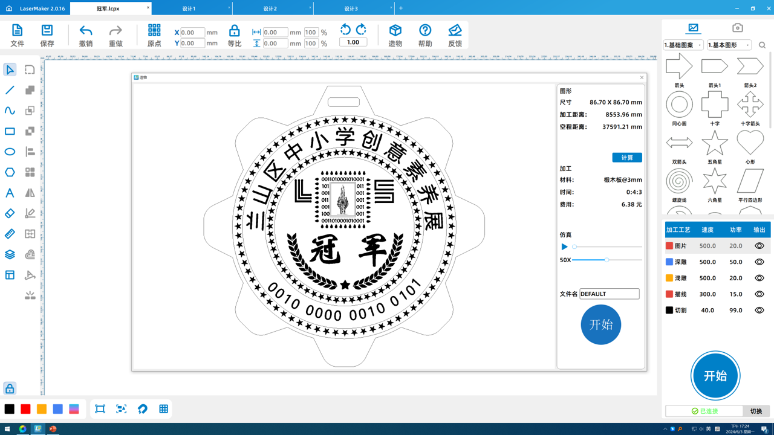The width and height of the screenshot is (774, 435).
Task: Click the 切换 (Switch) connection button
Action: click(x=756, y=411)
